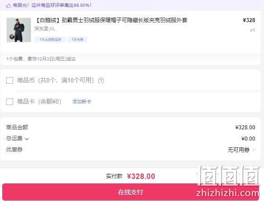Tick the 唯品卡 balance checkbox
The width and height of the screenshot is (264, 201).
point(10,101)
